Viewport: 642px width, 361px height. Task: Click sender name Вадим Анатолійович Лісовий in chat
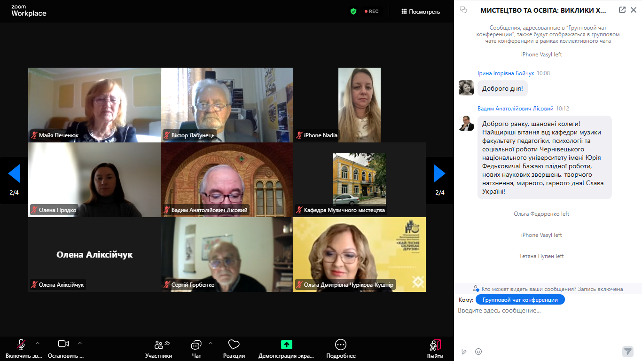coord(516,109)
